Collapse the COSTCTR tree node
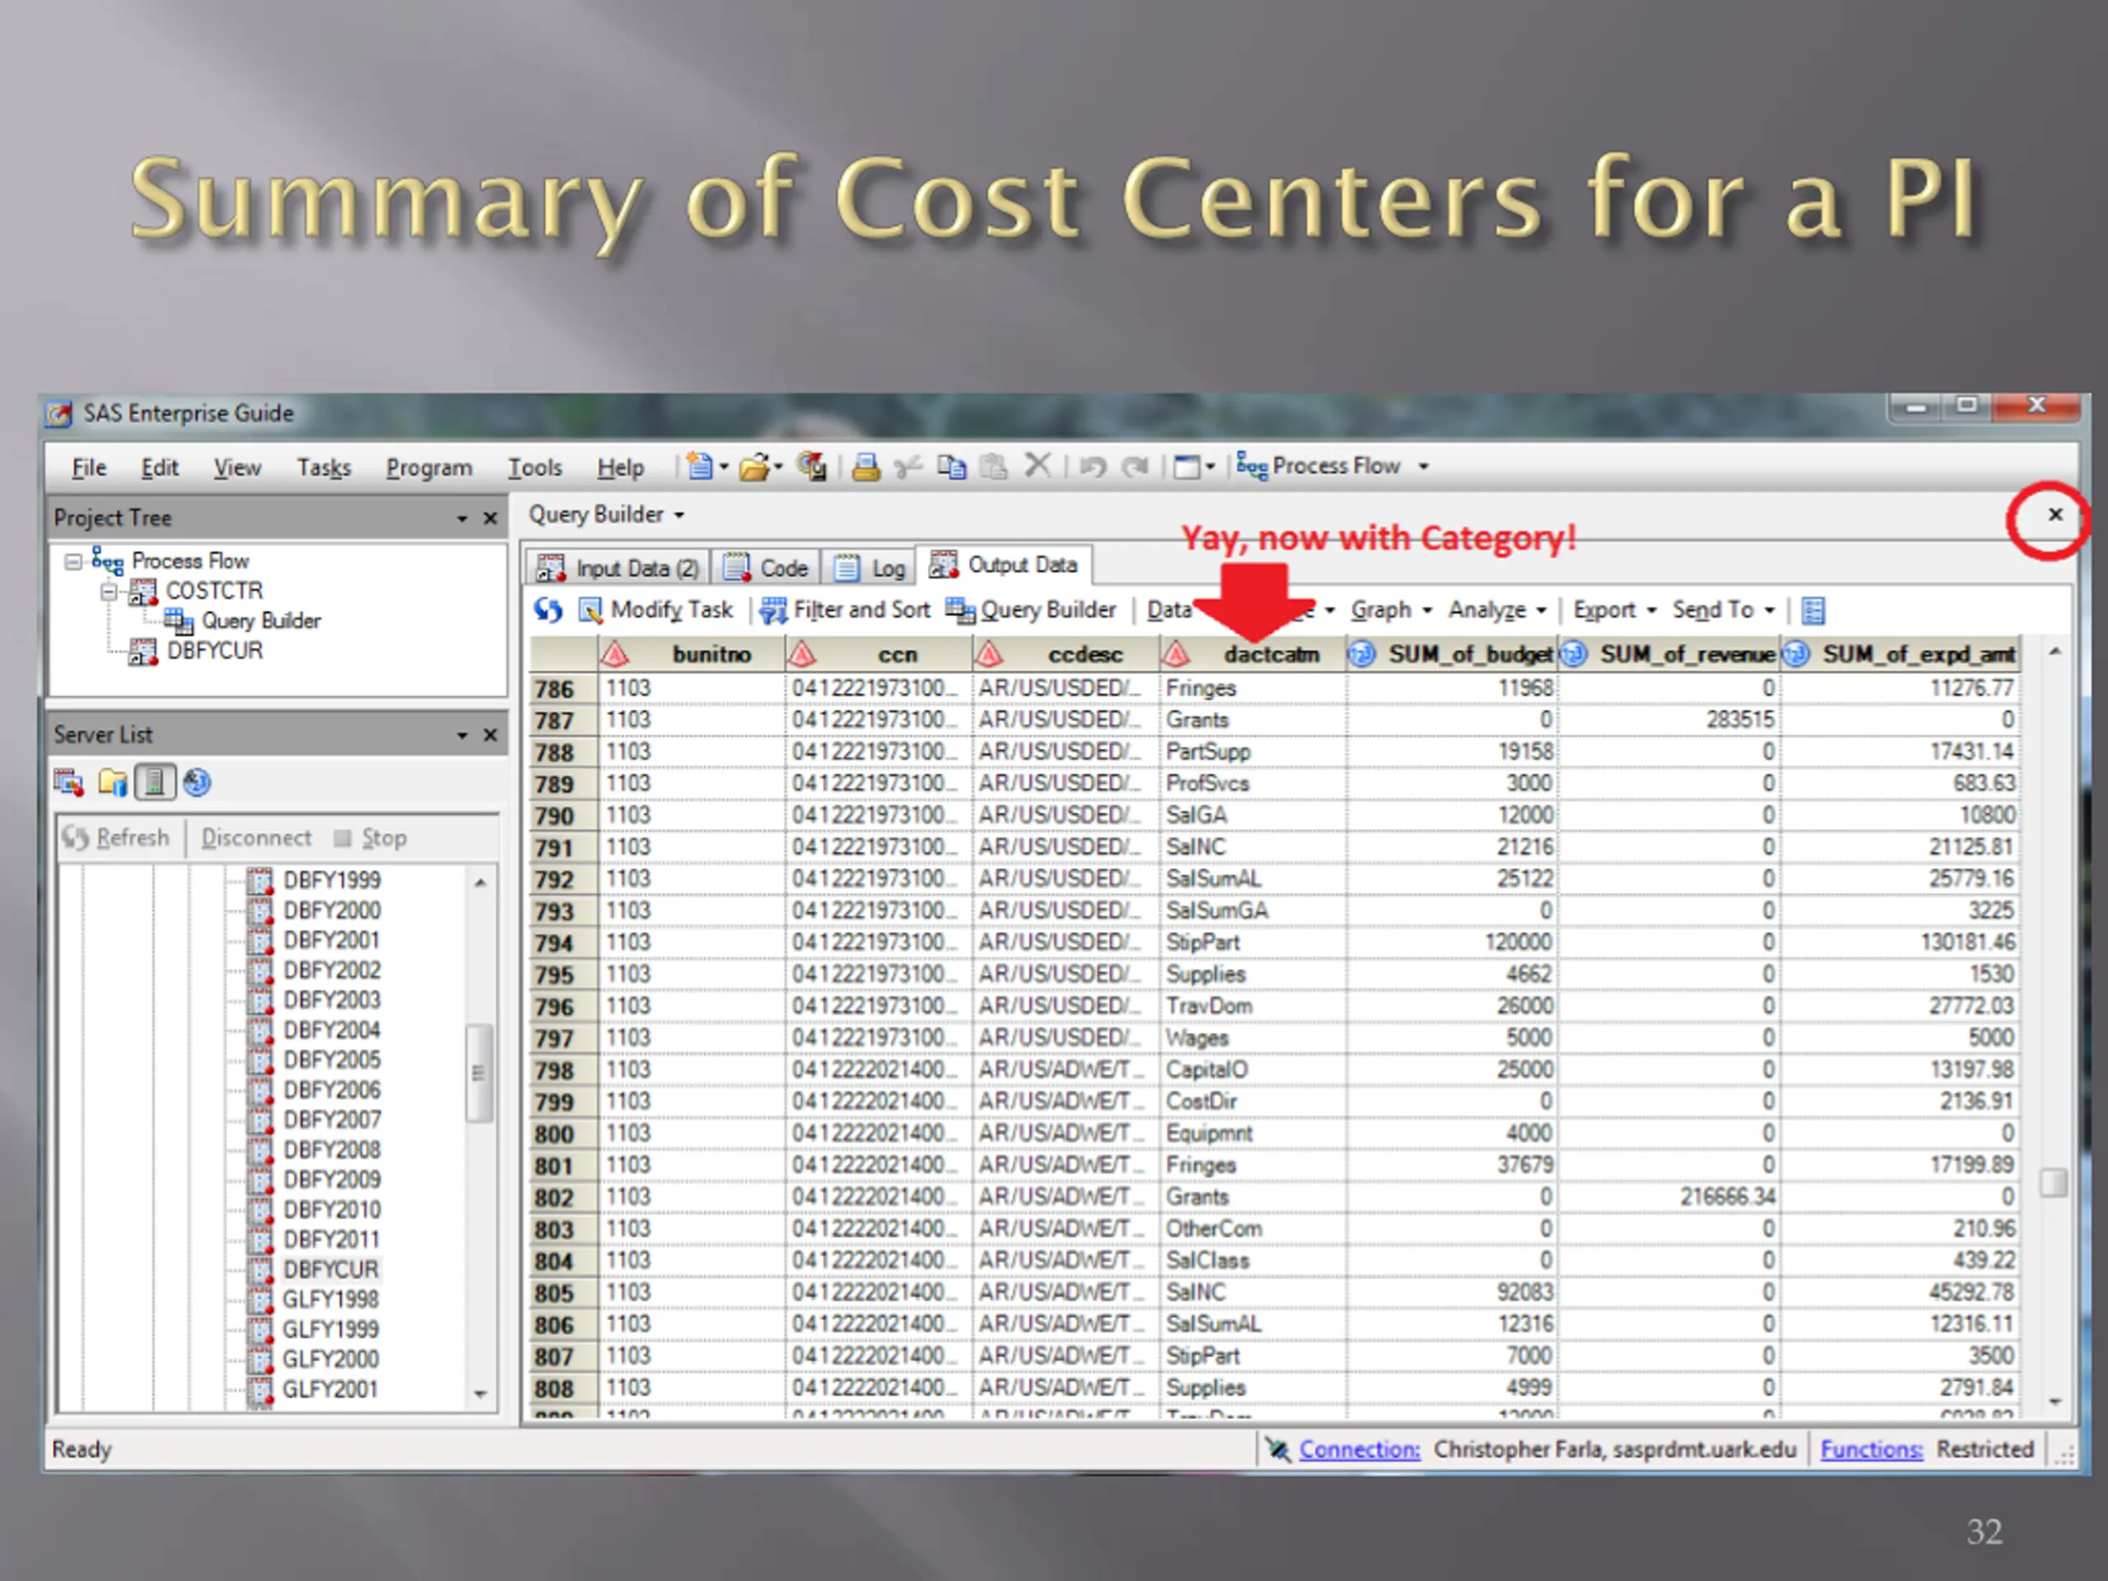Viewport: 2108px width, 1581px height. tap(110, 592)
